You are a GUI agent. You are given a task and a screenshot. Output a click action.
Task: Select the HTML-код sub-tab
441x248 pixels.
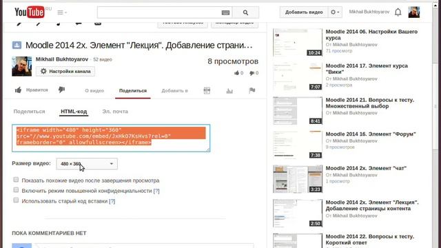coord(74,112)
